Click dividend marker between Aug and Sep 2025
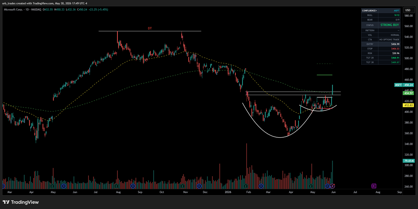The width and height of the screenshot is (418, 209). pyautogui.click(x=132, y=186)
